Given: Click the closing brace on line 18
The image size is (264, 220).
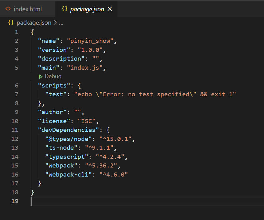Looking at the screenshot, I should pyautogui.click(x=32, y=192).
